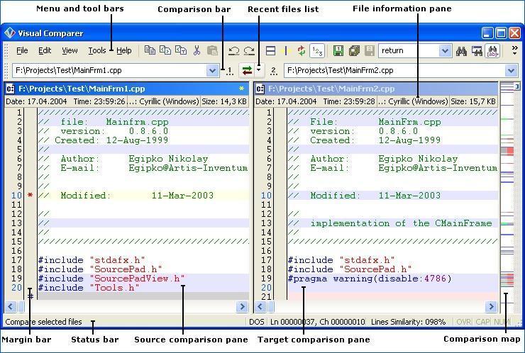Toggle the line numbers 123 button
This screenshot has width=525, height=353.
pos(317,51)
